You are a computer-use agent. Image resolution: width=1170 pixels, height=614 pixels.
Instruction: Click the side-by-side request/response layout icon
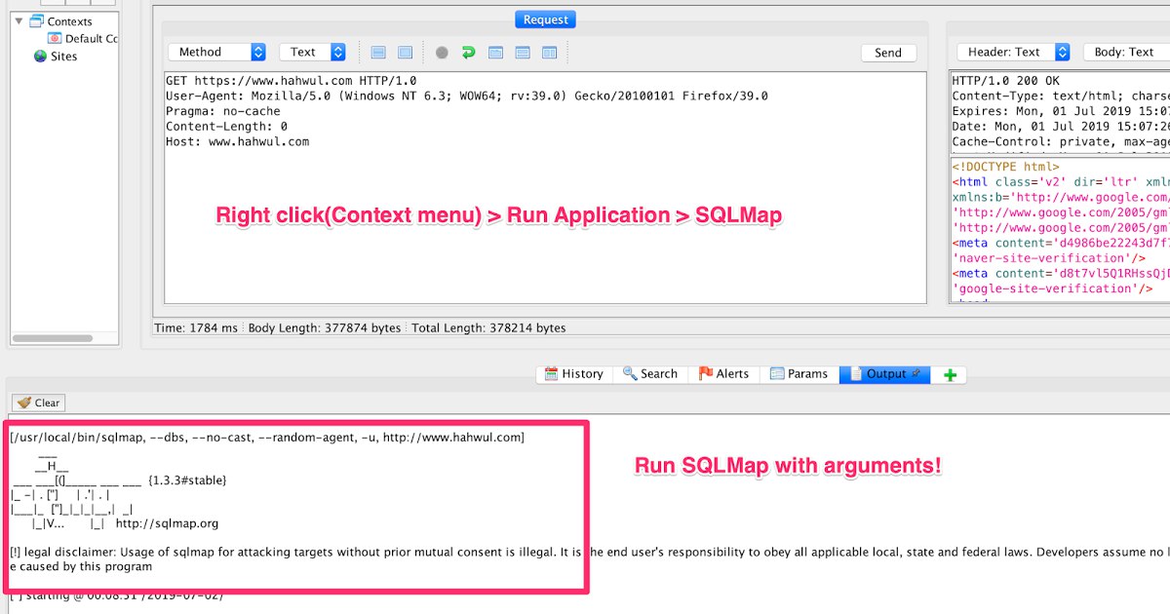(x=550, y=53)
